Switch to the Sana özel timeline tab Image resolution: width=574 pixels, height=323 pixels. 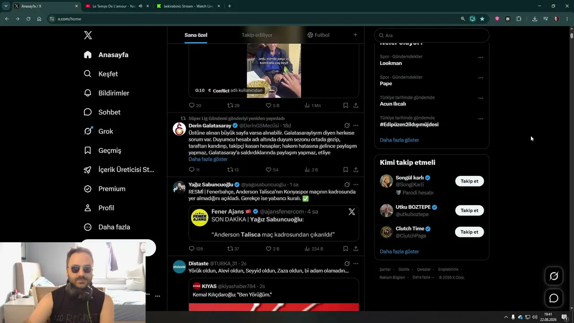(x=196, y=35)
